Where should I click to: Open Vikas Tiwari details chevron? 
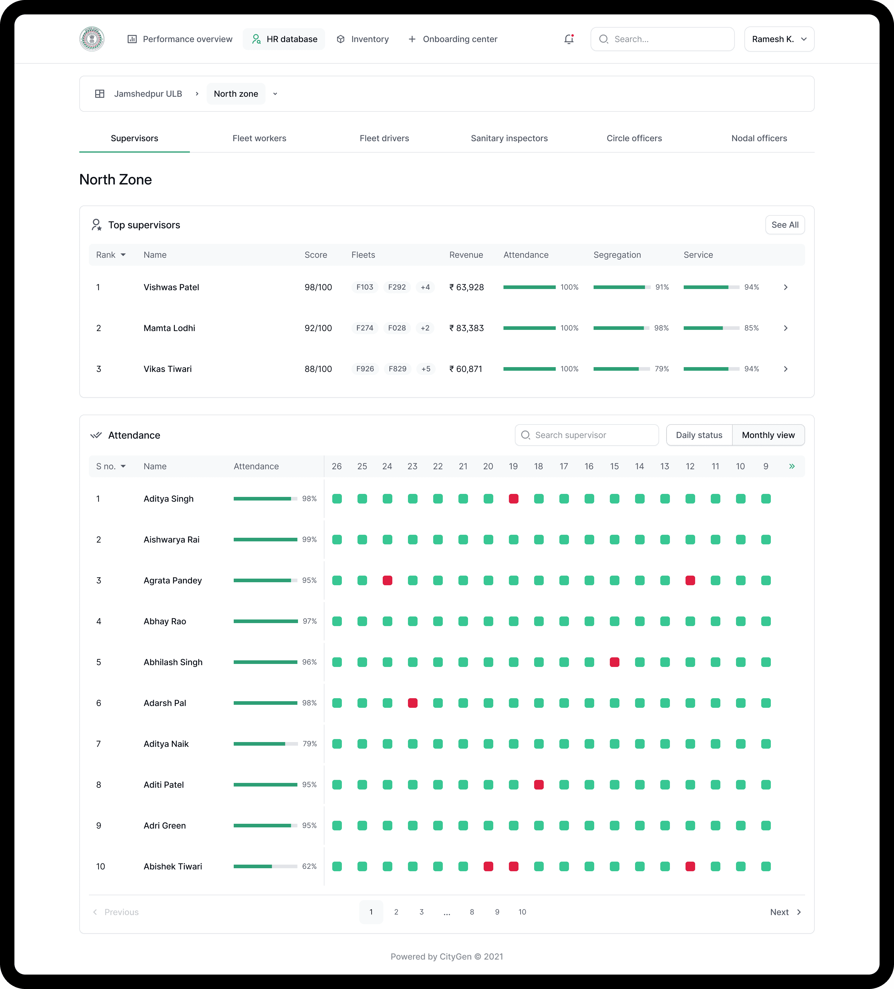(786, 369)
